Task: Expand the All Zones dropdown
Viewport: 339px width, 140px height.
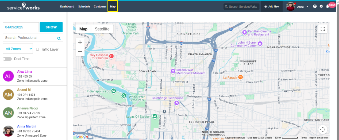Action: click(x=18, y=49)
